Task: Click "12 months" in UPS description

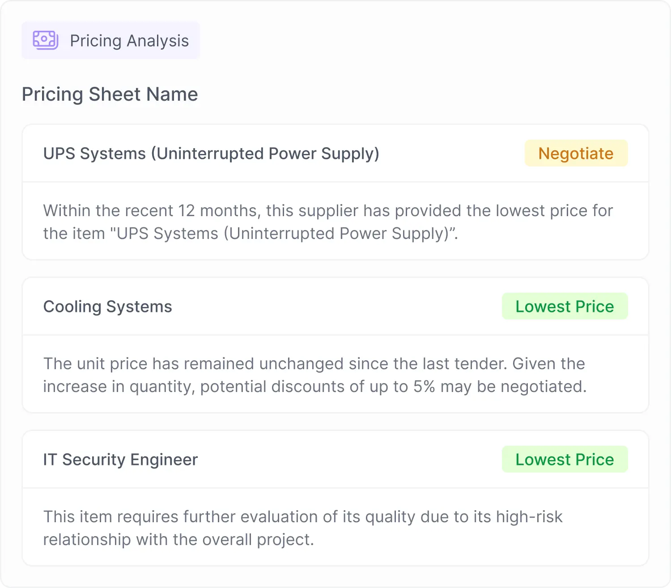Action: [218, 211]
